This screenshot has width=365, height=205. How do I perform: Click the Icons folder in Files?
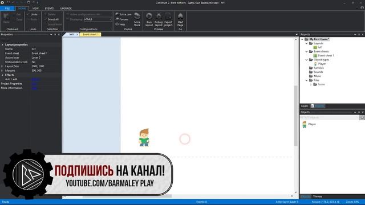315,84
